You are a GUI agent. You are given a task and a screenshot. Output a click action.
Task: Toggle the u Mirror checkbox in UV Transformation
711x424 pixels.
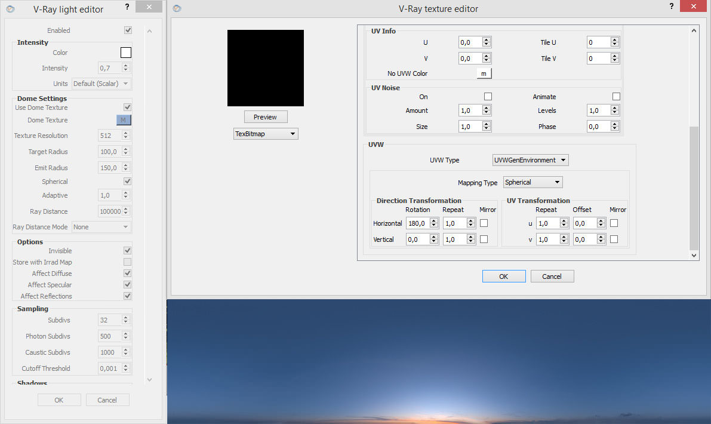coord(614,223)
